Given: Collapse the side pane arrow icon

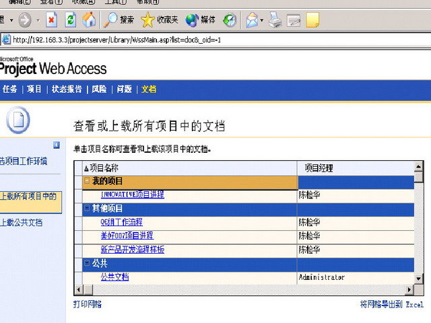Looking at the screenshot, I should [57, 145].
